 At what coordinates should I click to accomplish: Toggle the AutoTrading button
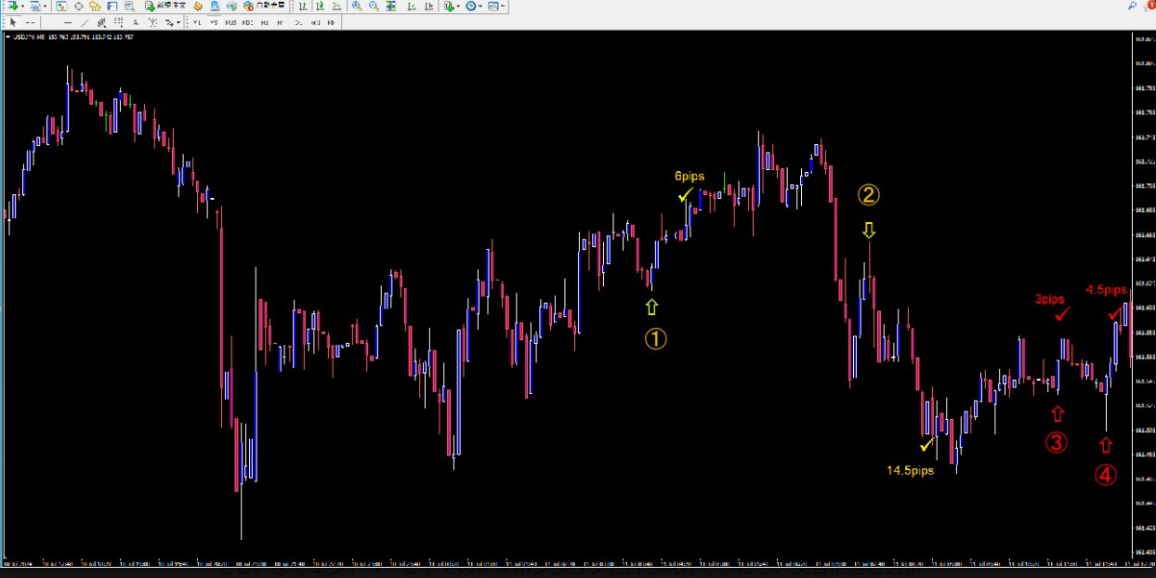[266, 6]
